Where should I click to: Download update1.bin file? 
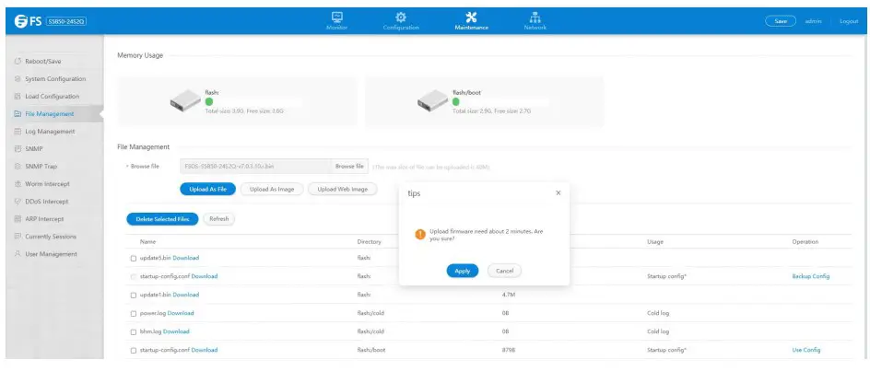[x=186, y=295]
